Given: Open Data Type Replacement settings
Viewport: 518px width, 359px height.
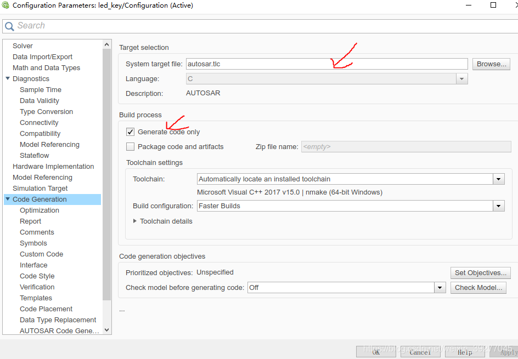Looking at the screenshot, I should (58, 320).
